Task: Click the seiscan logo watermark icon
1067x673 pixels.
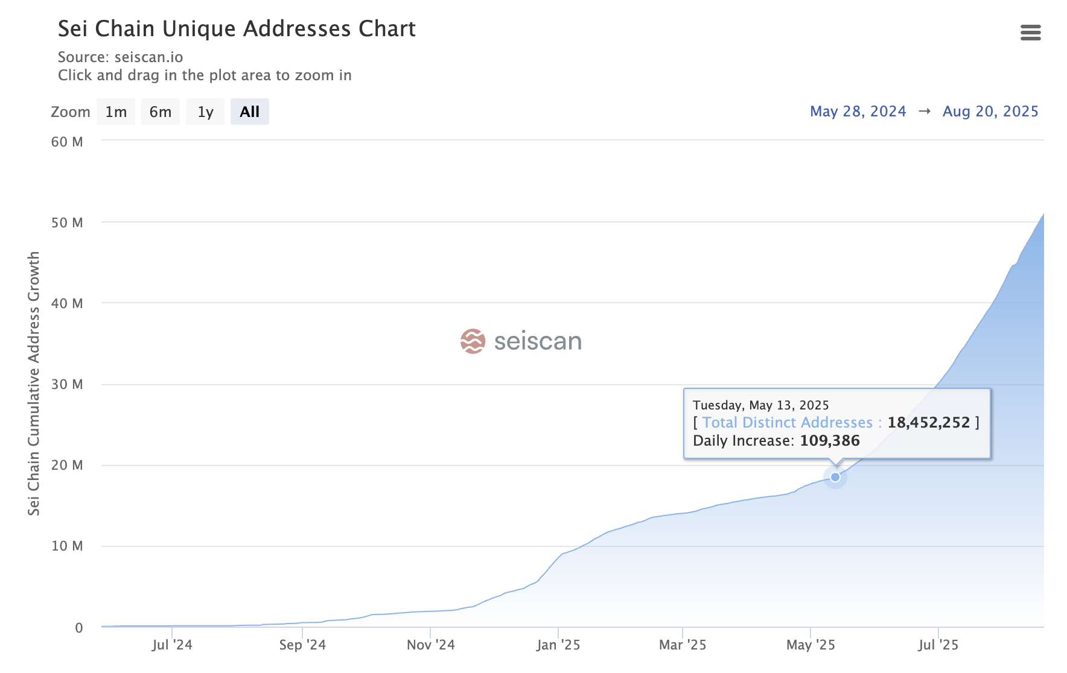Action: [x=473, y=341]
